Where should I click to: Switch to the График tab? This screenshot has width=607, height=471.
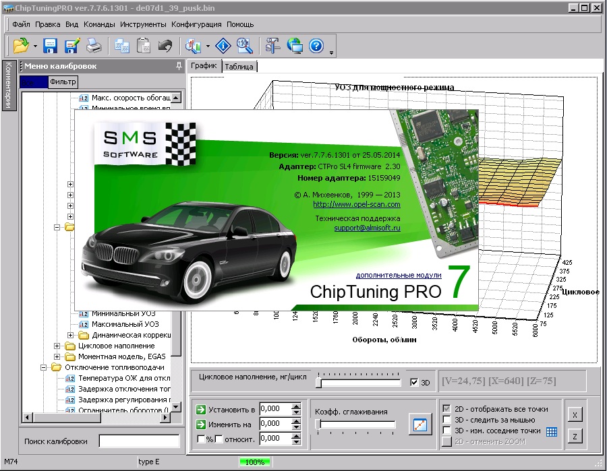pyautogui.click(x=204, y=66)
